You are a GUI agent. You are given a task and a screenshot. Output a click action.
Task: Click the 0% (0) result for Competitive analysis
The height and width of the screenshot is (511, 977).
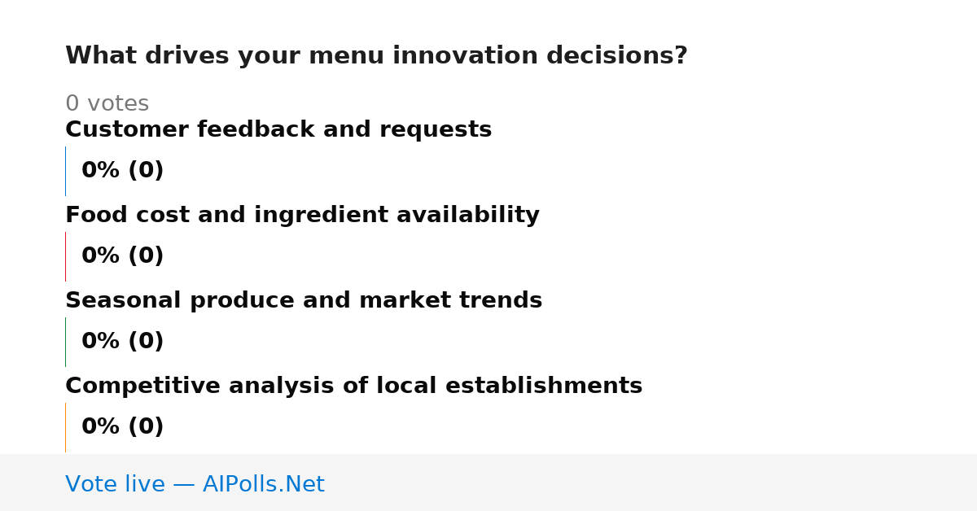click(122, 427)
